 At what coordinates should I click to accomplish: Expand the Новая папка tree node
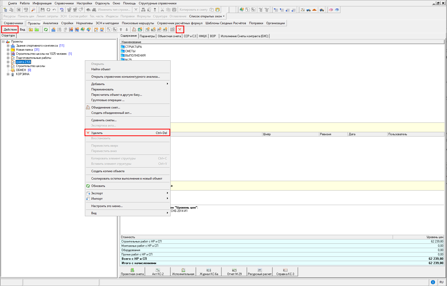tap(8, 50)
